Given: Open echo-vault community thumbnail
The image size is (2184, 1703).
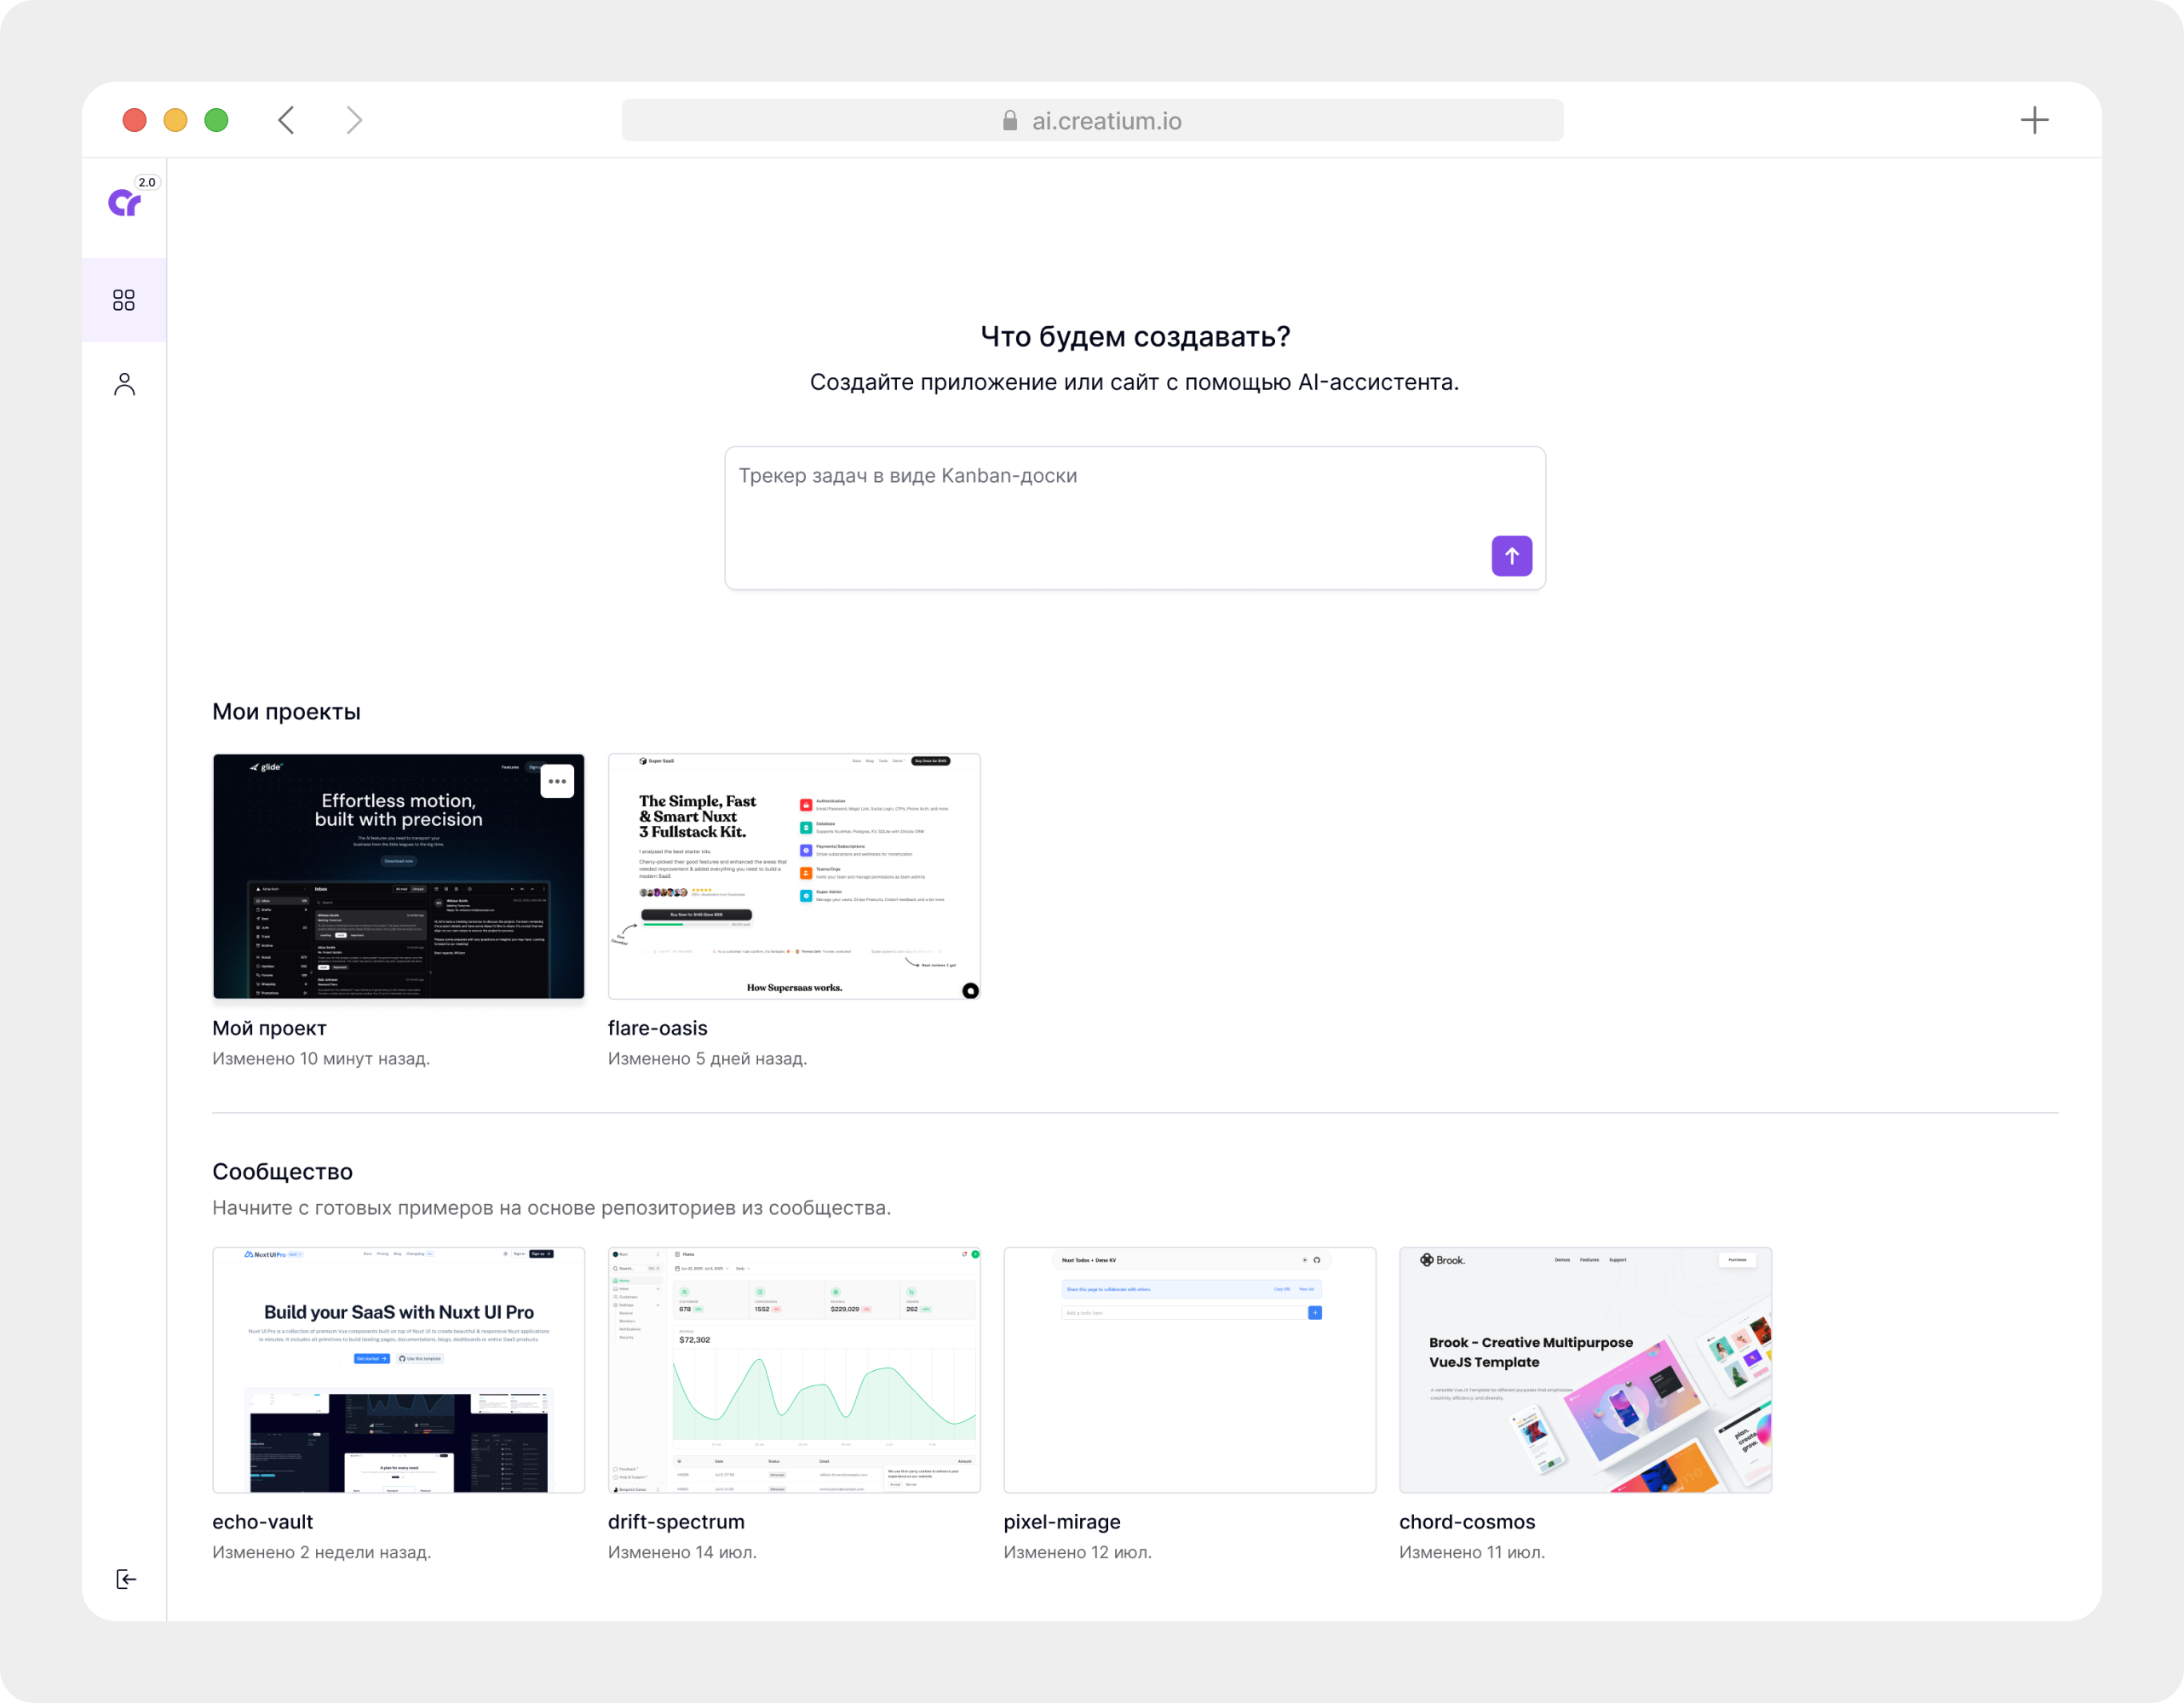Looking at the screenshot, I should (398, 1370).
